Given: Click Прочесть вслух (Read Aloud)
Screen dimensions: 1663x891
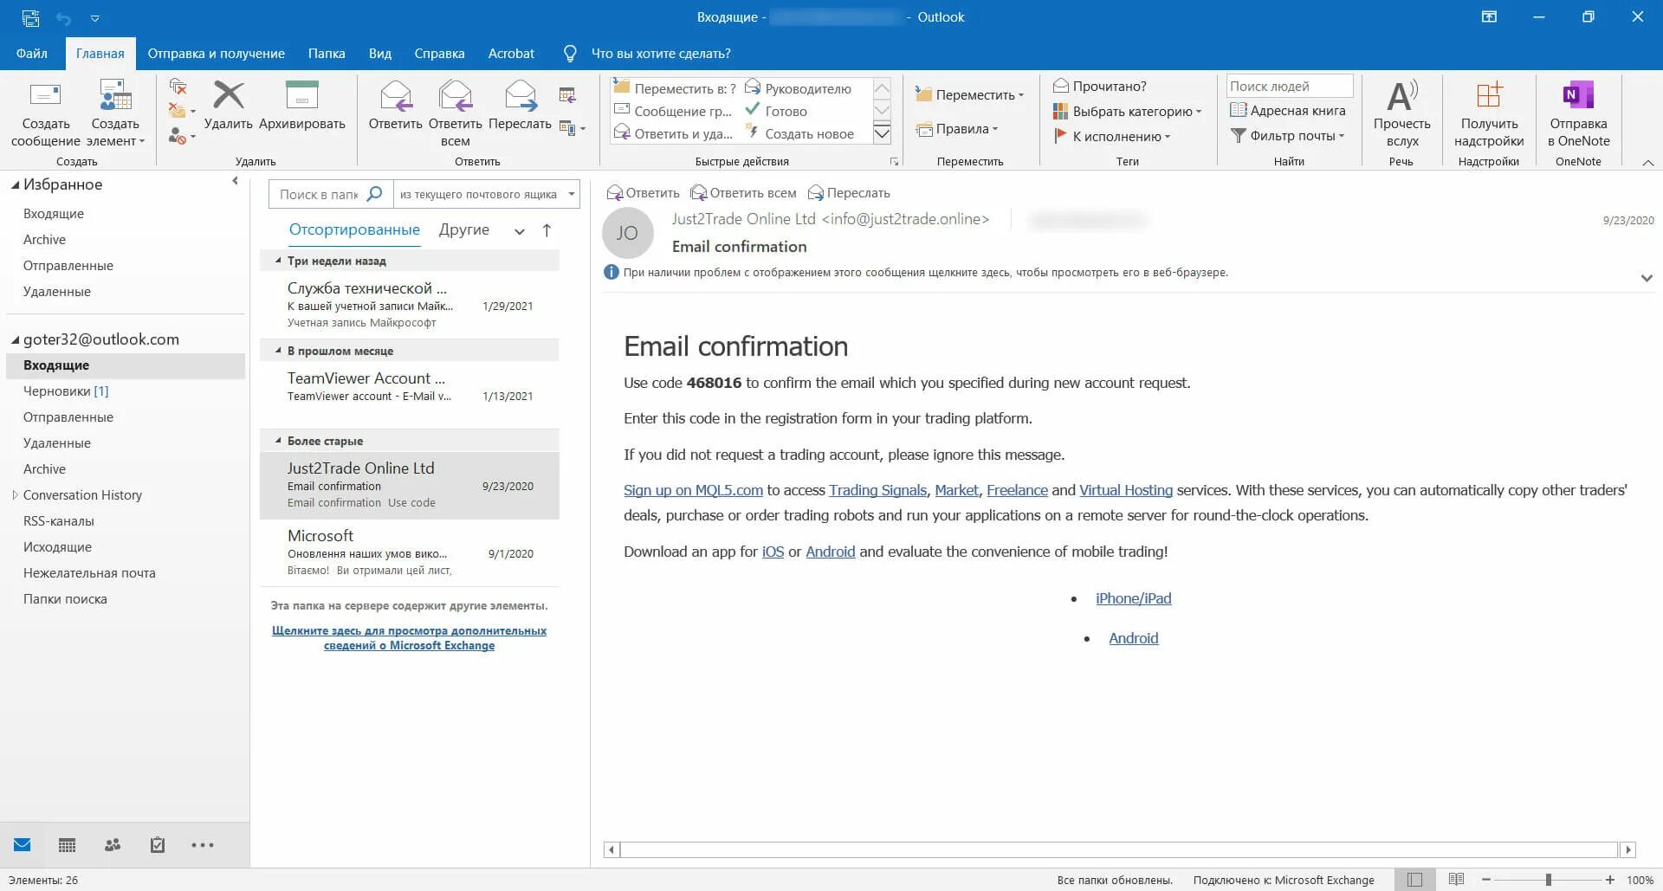Looking at the screenshot, I should coord(1401,111).
